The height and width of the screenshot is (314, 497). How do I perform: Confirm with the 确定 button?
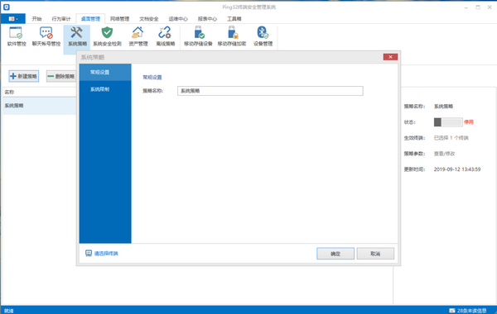click(335, 254)
